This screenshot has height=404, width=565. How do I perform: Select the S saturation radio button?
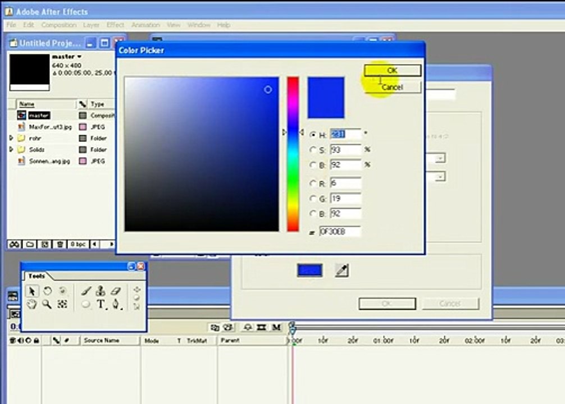(x=313, y=150)
